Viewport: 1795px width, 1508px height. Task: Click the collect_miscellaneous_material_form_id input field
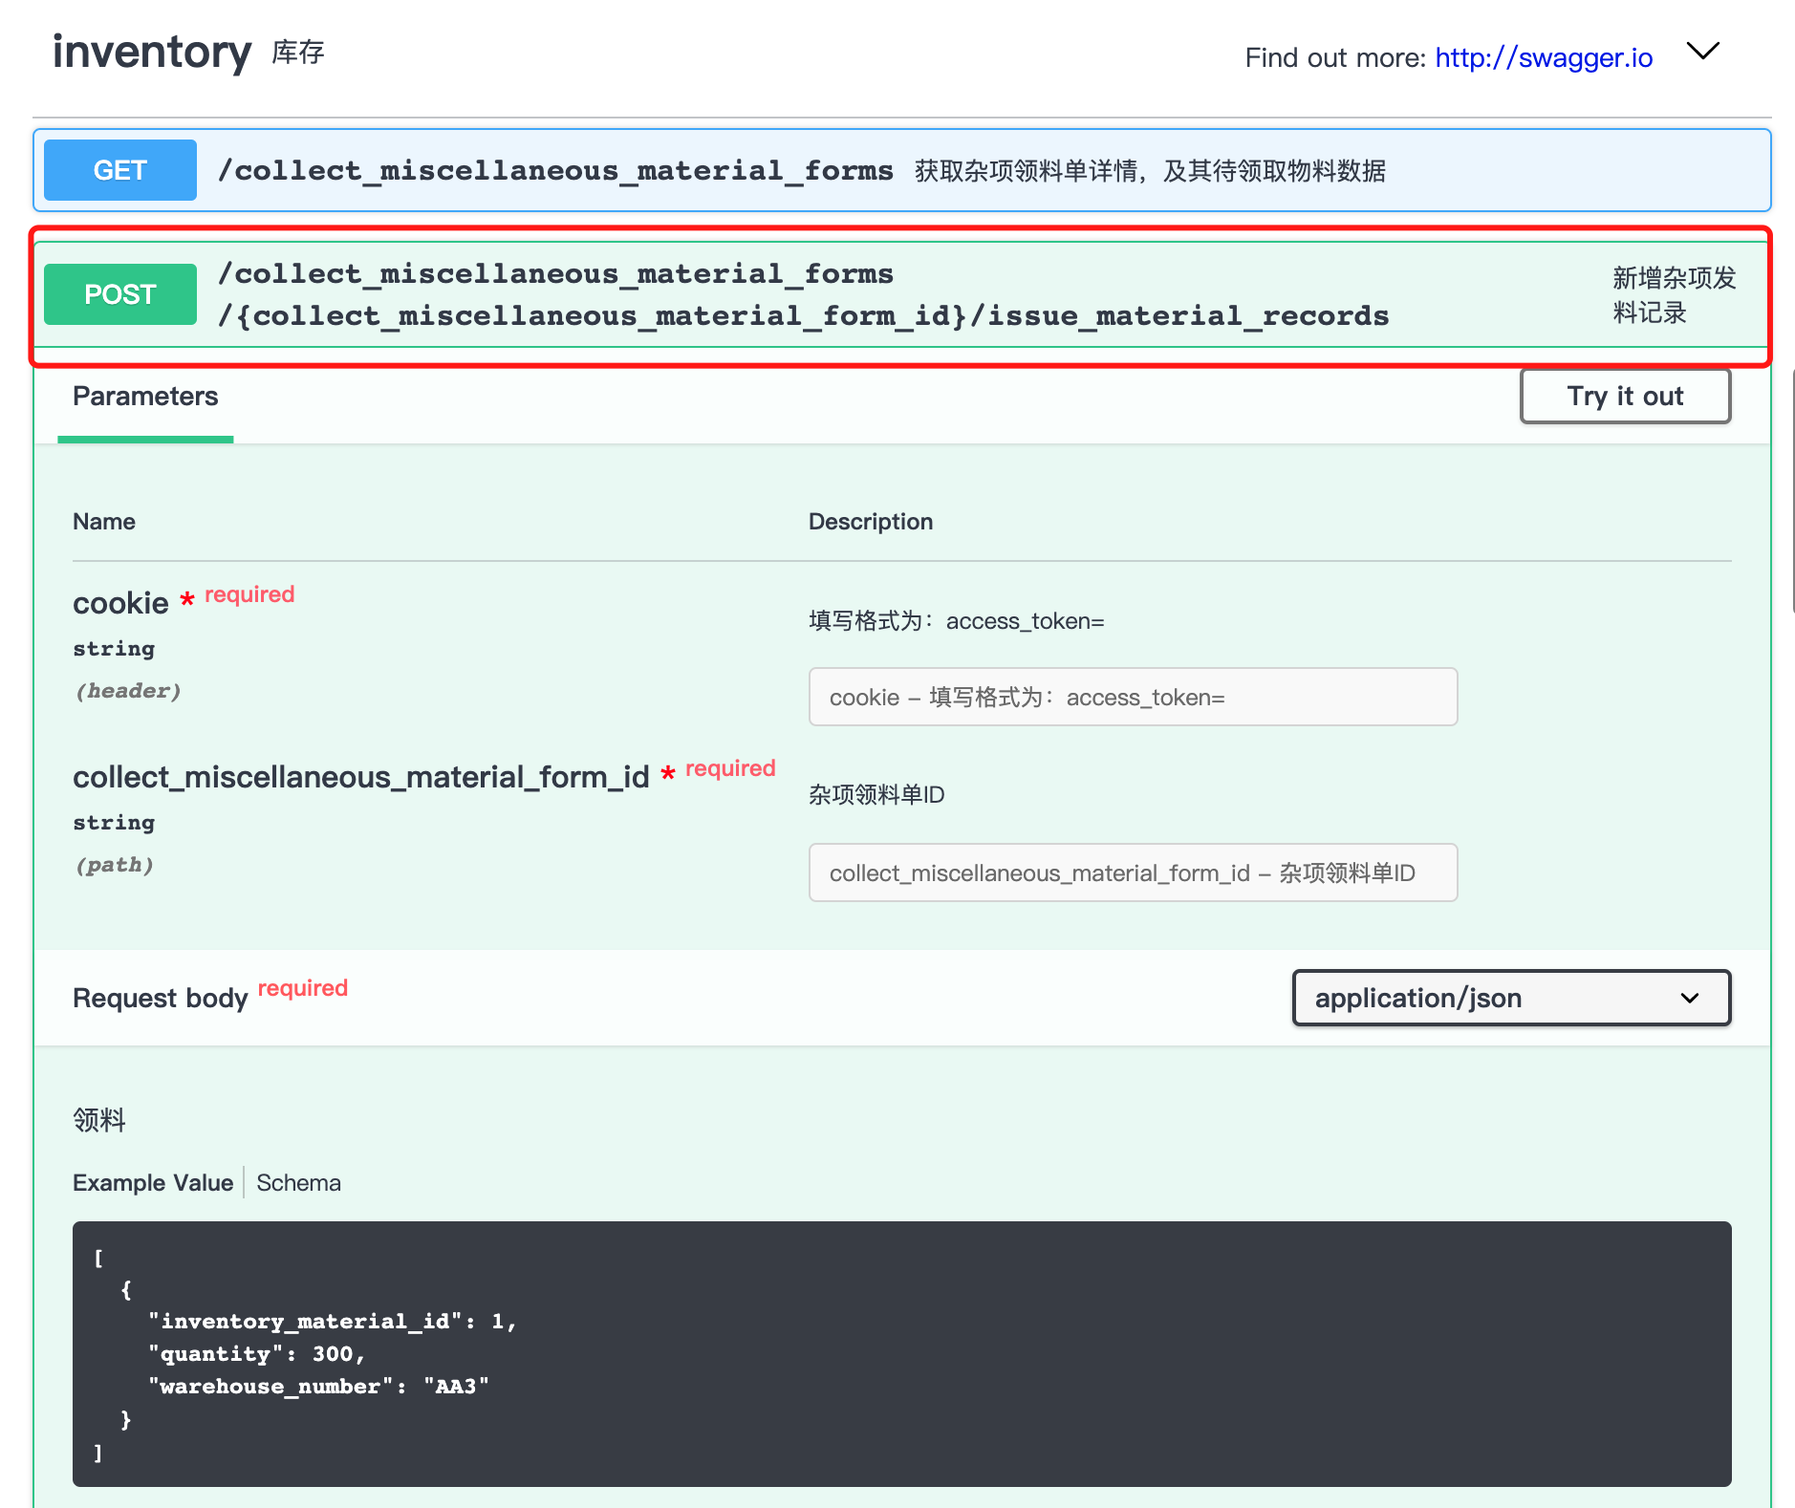click(1132, 873)
